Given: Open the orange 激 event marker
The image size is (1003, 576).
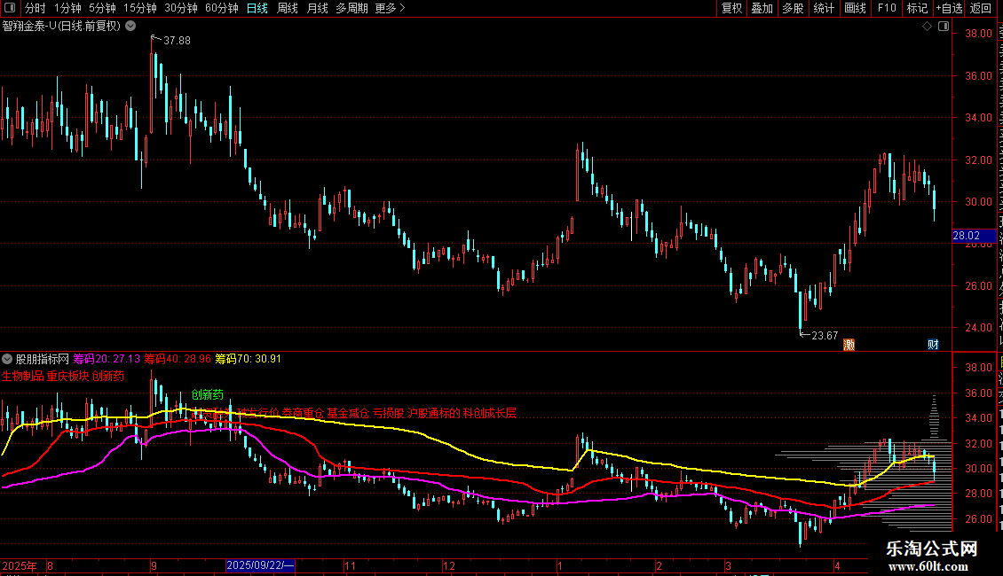Looking at the screenshot, I should [x=849, y=345].
